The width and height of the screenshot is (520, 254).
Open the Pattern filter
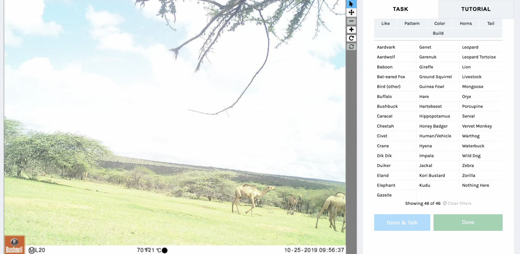tap(412, 24)
